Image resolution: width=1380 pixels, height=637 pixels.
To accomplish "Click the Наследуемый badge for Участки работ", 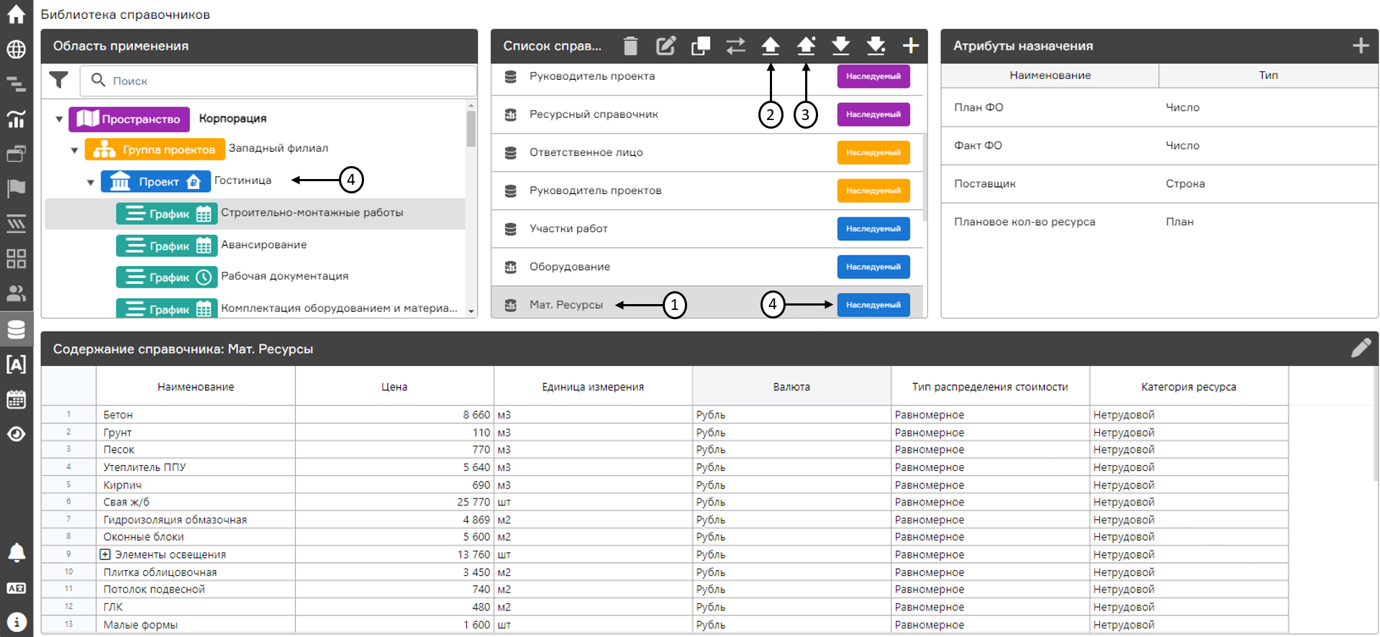I will tap(873, 229).
